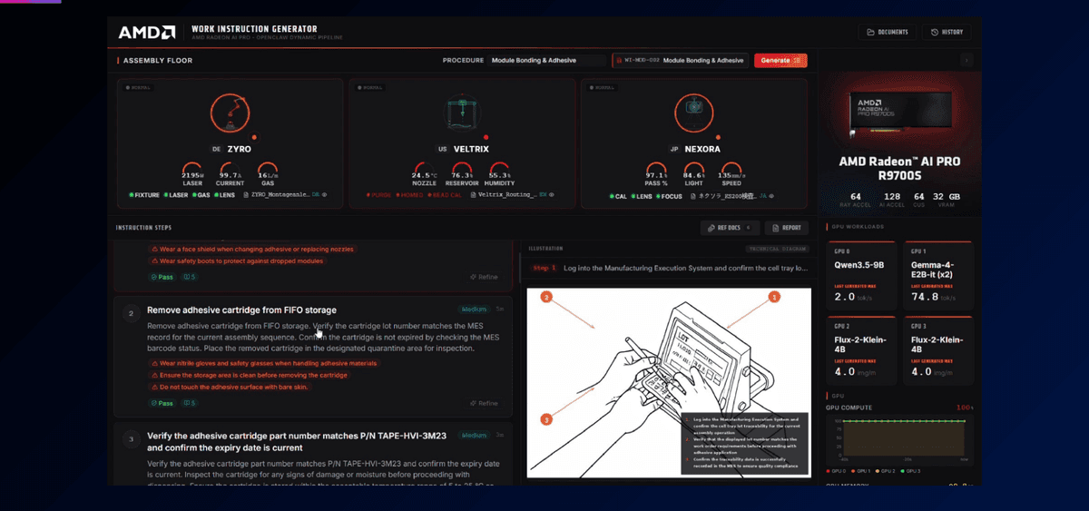Screen dimensions: 1089x511
Task: Click the VELTRIX dispenser machine icon
Action: click(x=463, y=113)
